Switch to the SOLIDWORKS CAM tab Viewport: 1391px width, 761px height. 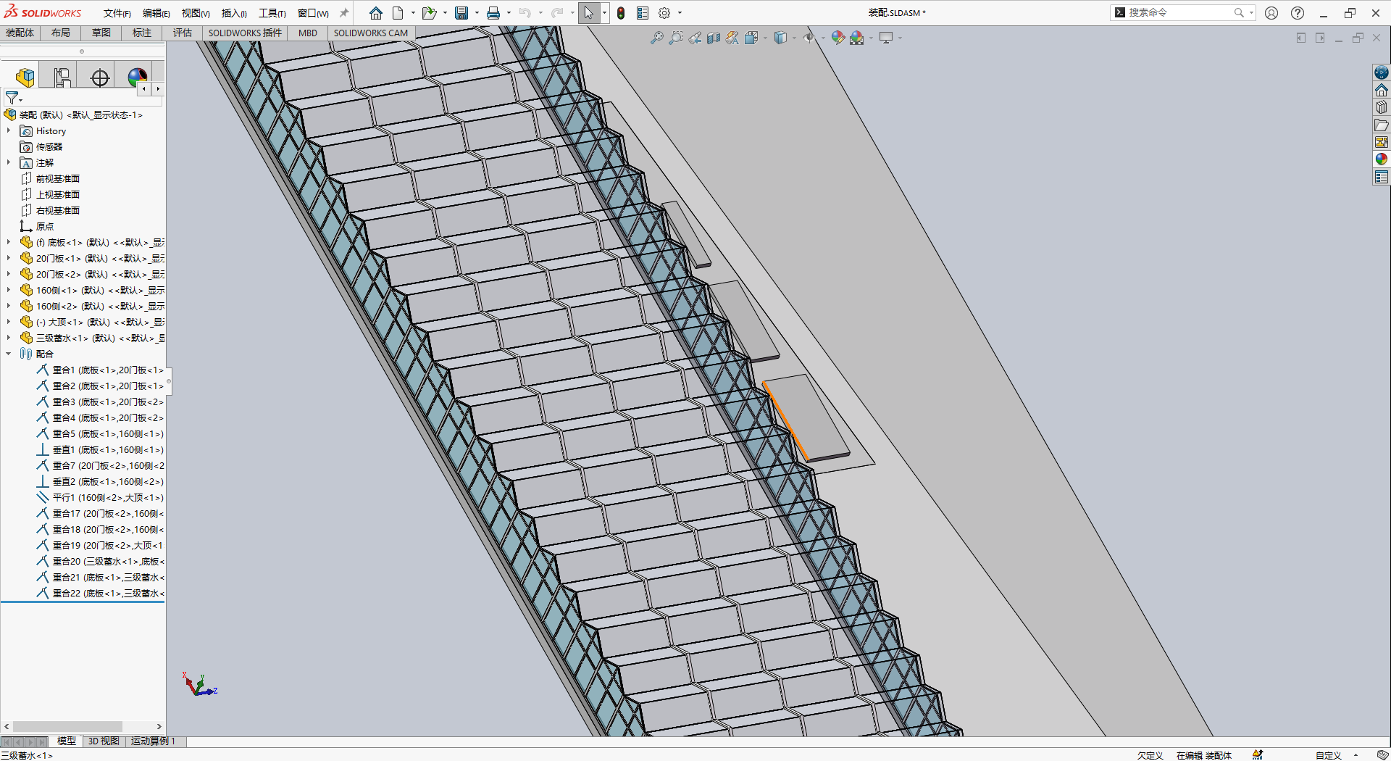point(371,33)
